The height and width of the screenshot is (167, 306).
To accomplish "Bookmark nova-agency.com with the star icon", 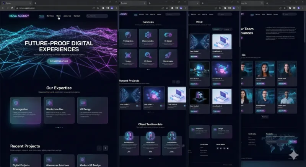I will (x=98, y=8).
